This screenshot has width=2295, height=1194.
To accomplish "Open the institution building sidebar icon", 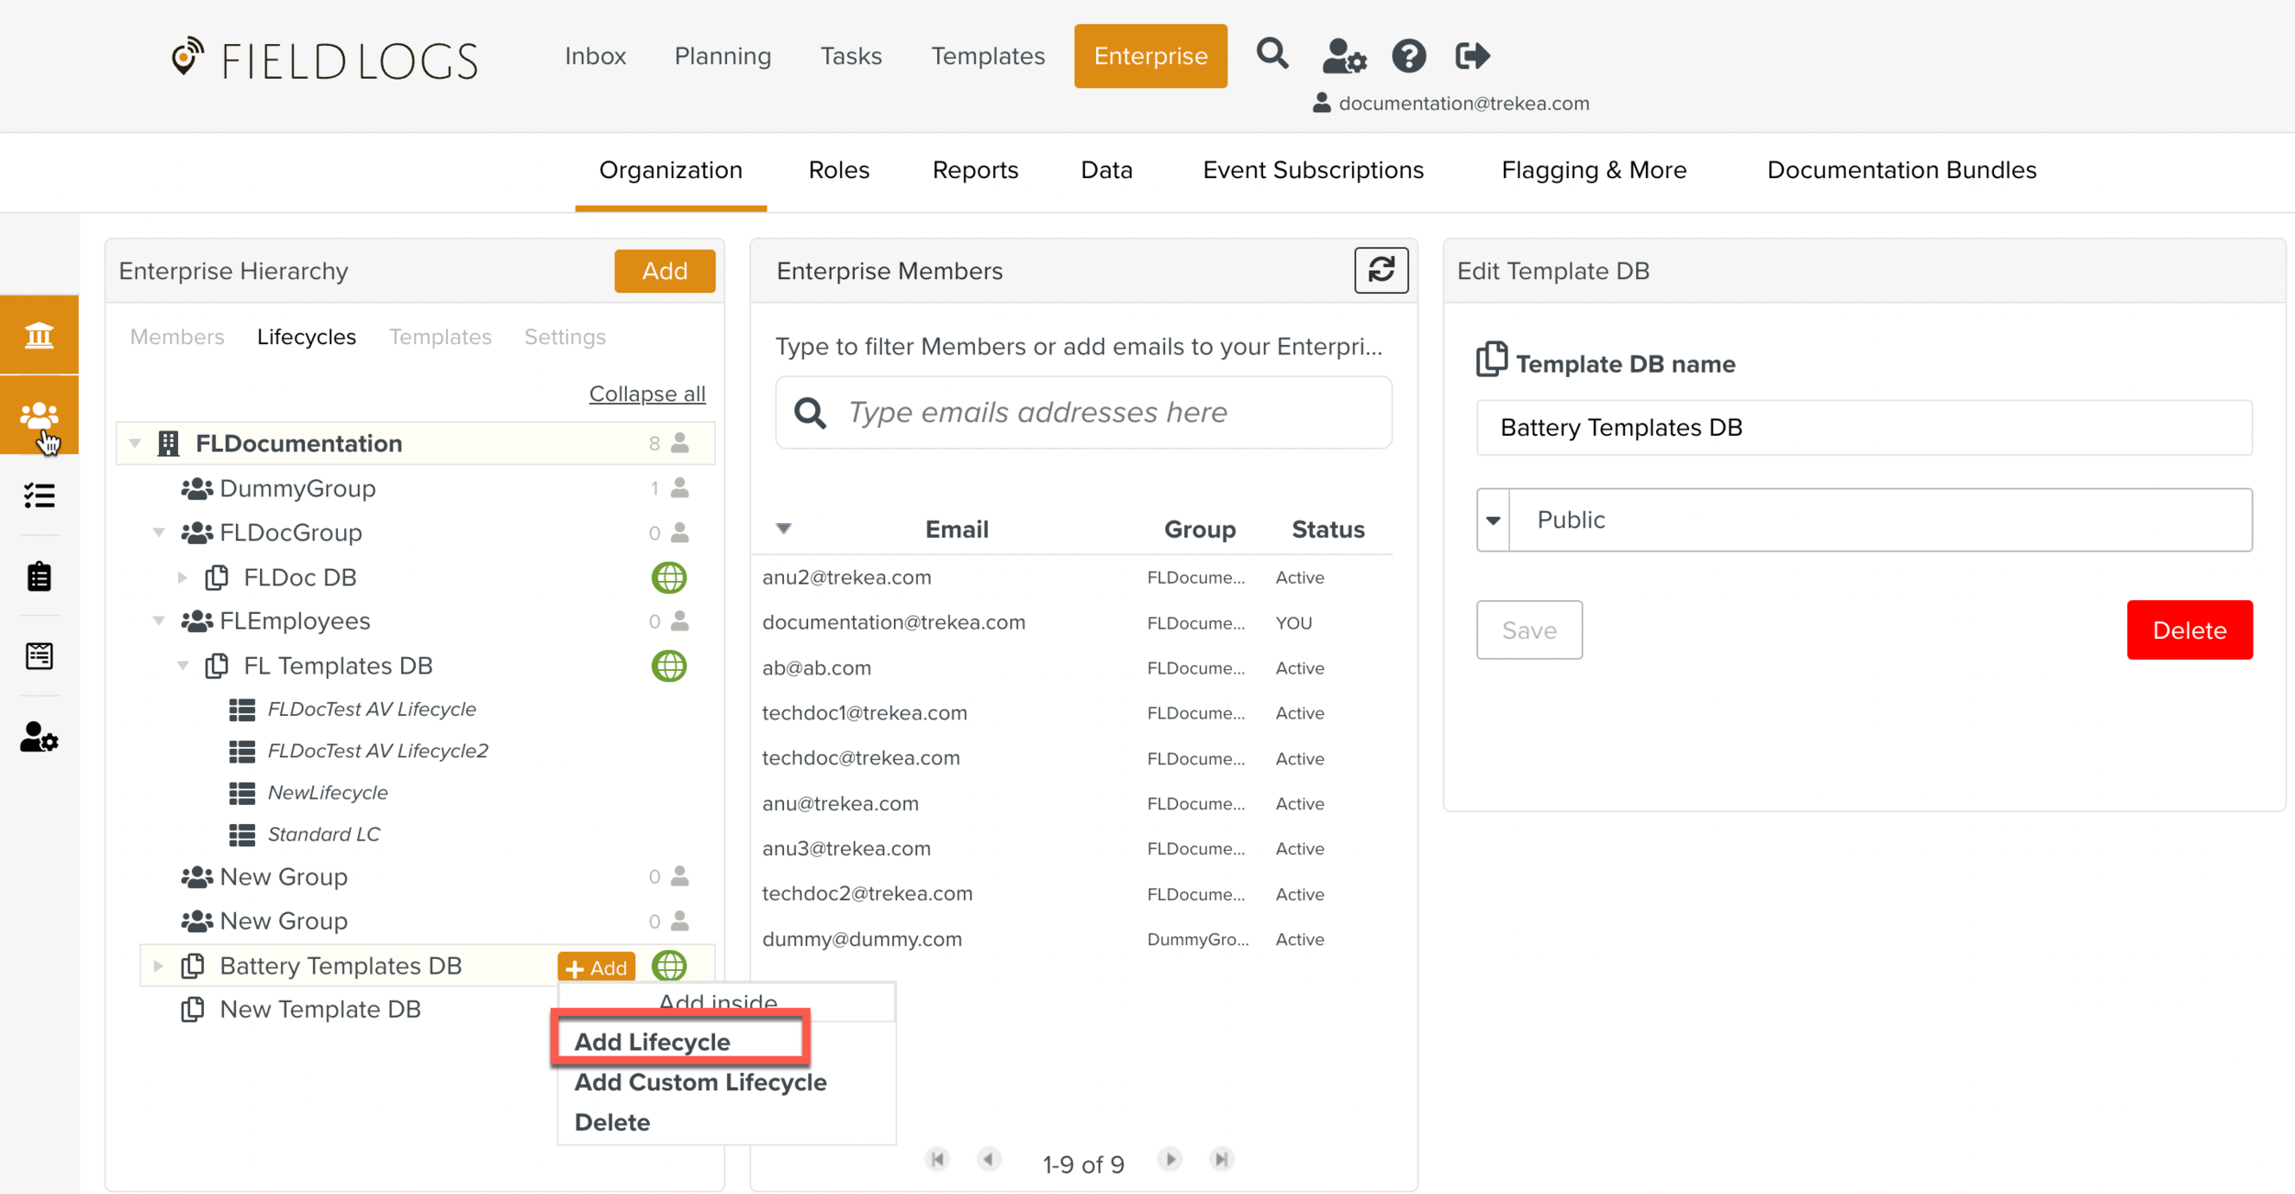I will 39,335.
